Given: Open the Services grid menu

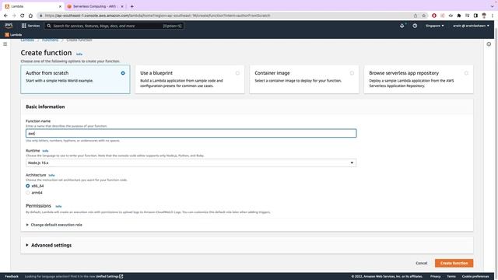Looking at the screenshot, I should (30, 26).
